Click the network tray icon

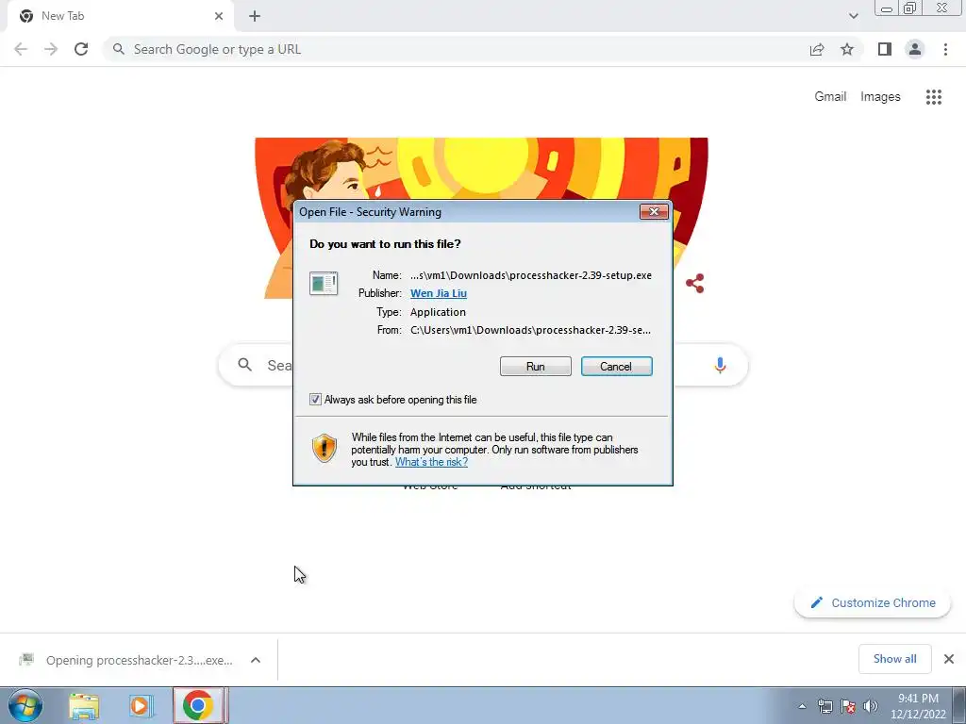point(824,706)
